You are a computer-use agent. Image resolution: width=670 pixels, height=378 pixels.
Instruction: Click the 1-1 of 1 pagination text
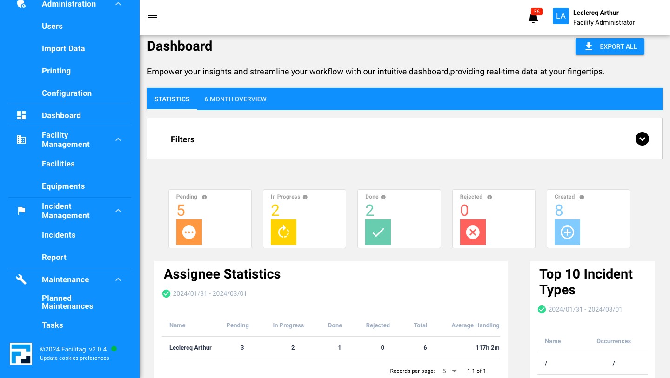coord(477,371)
